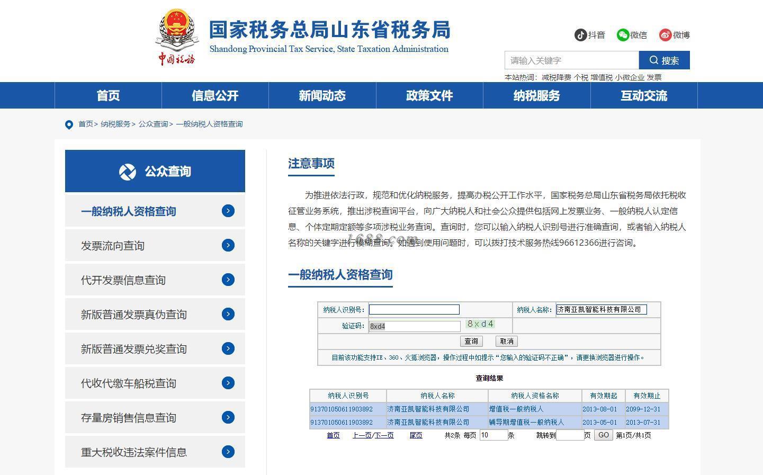Select 新版普通发票兑奖查询 in sidebar

point(155,348)
